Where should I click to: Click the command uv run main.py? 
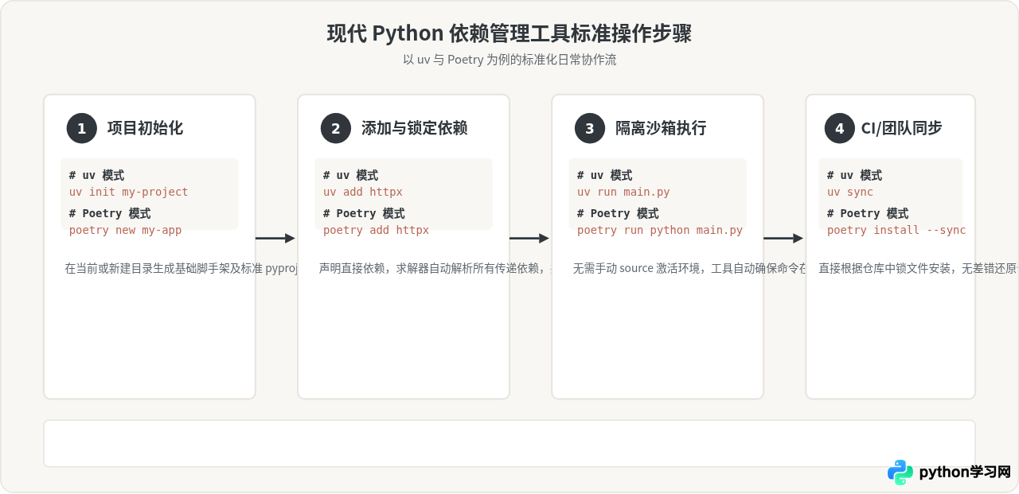coord(623,192)
